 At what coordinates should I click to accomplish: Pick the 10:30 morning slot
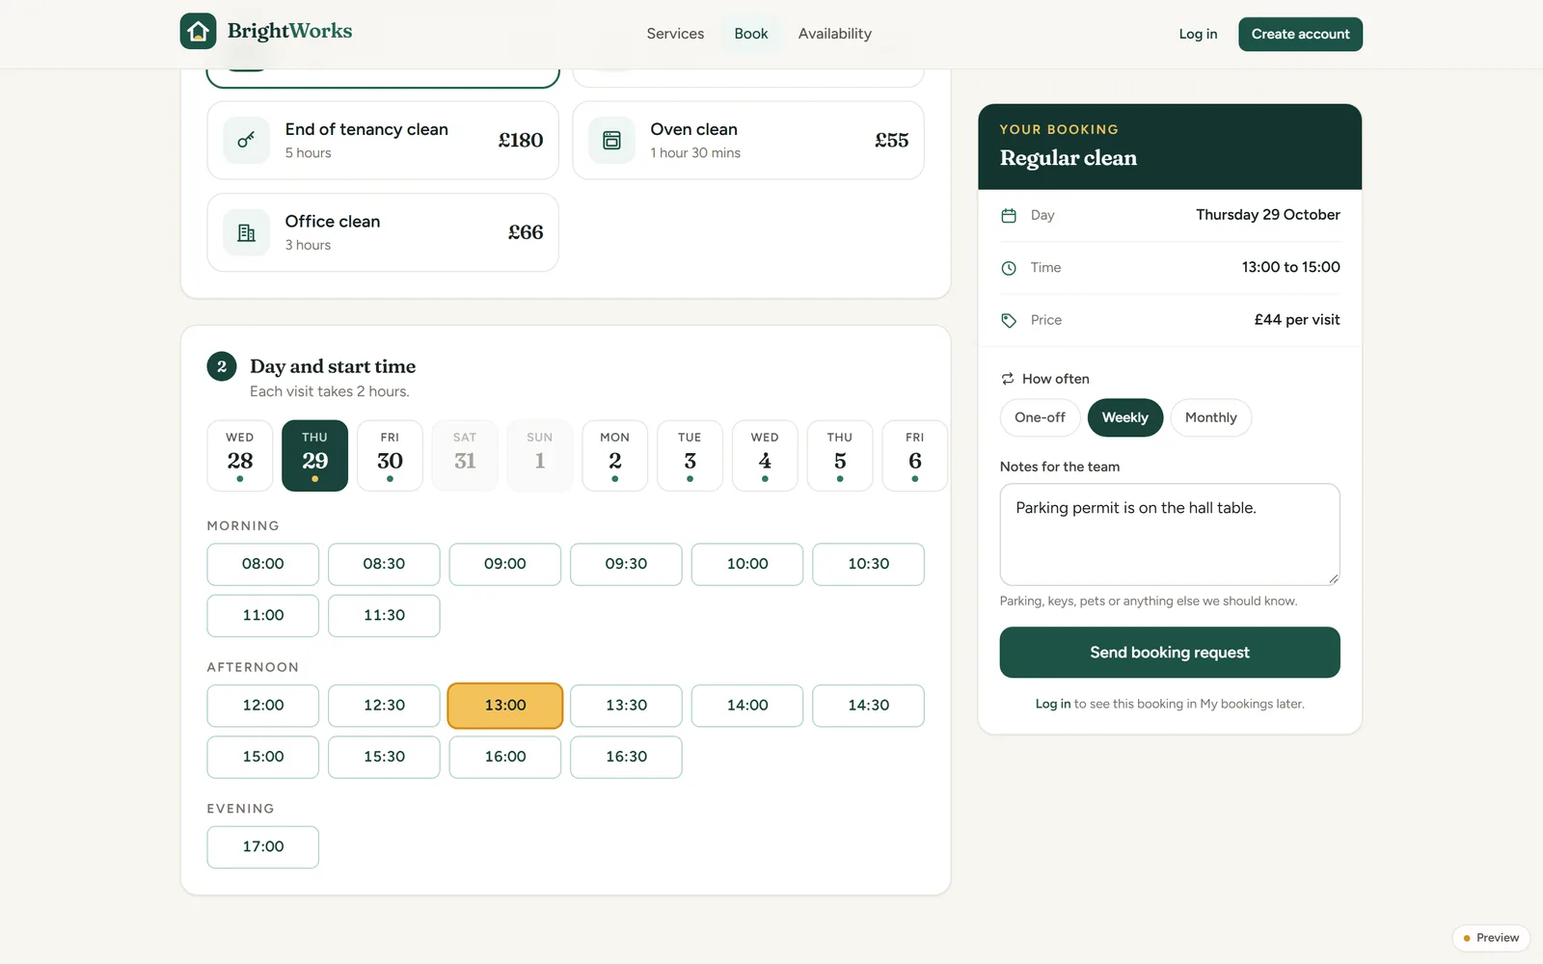(868, 564)
